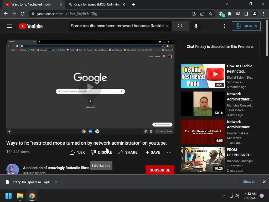
Task: Click the SIGN IN button
Action: click(246, 26)
